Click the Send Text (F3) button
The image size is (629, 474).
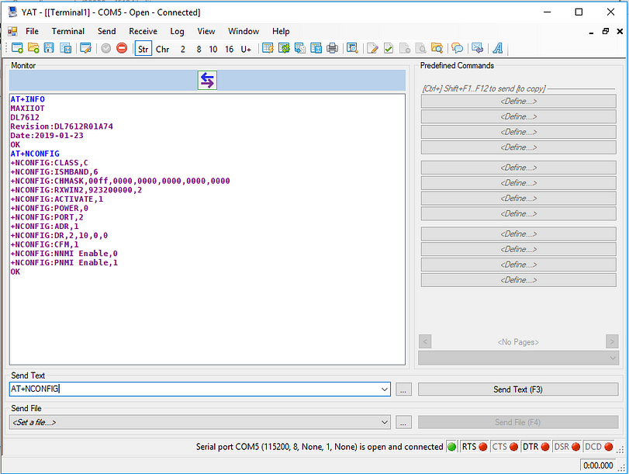[518, 389]
